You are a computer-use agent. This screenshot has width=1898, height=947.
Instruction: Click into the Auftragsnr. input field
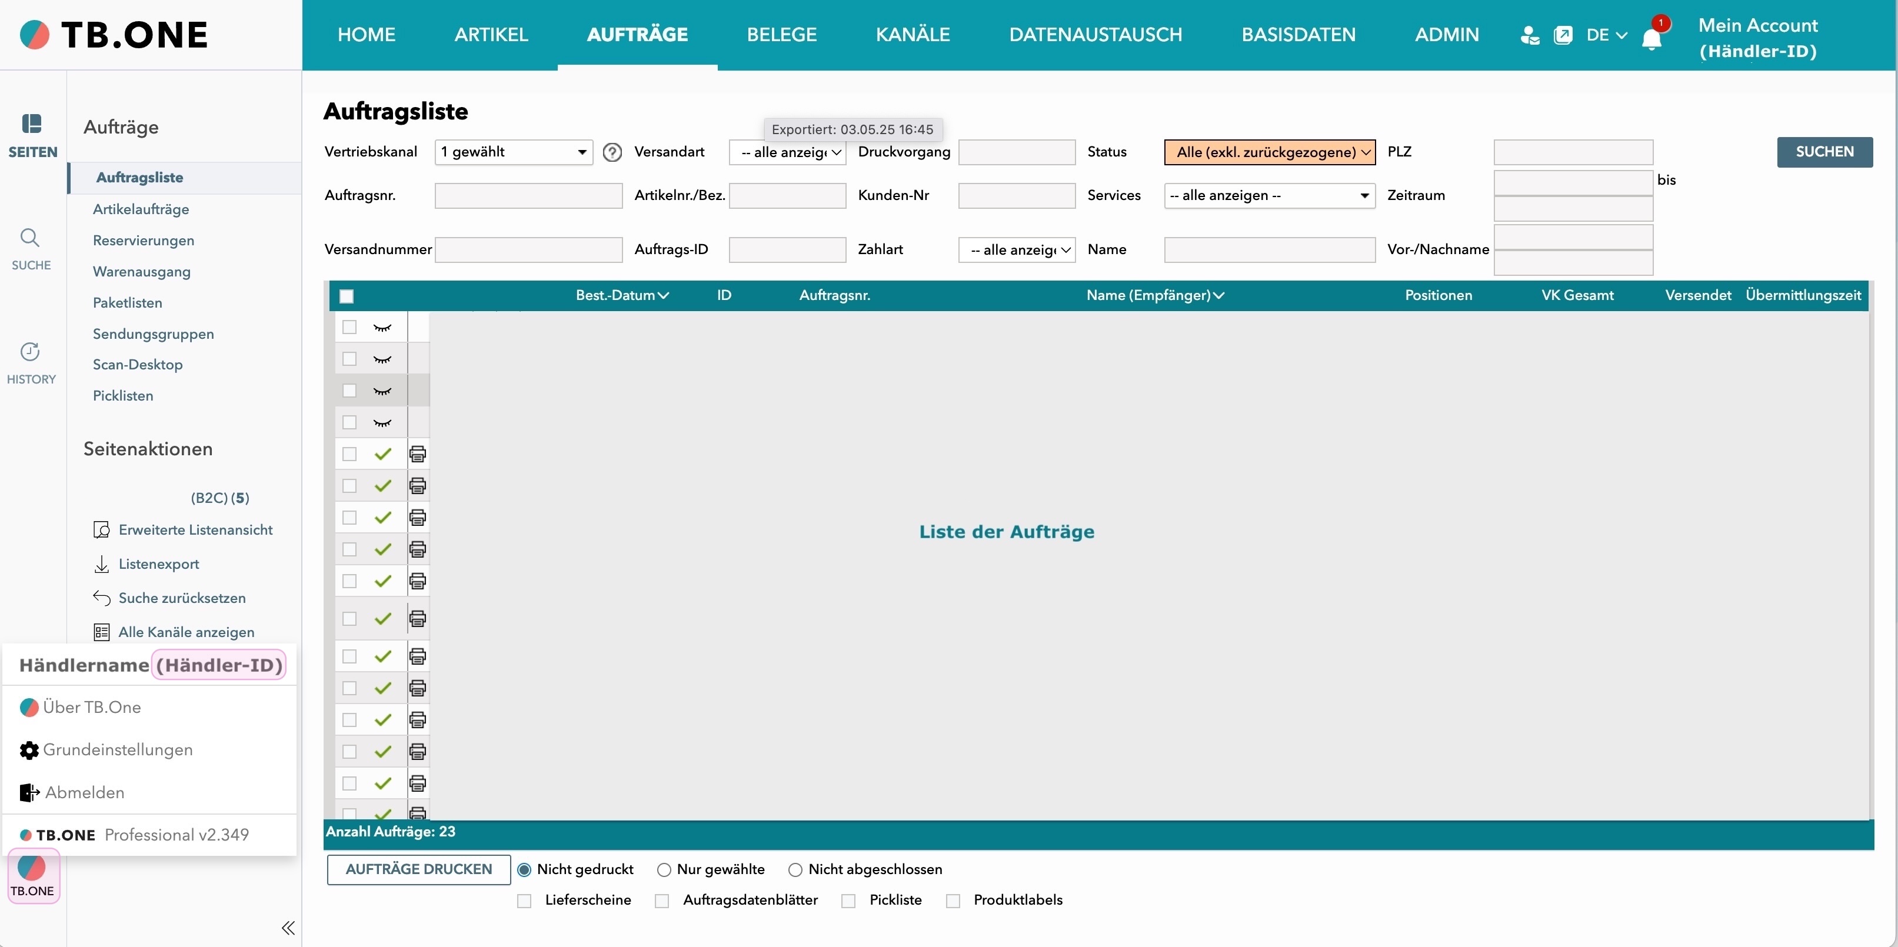528,196
